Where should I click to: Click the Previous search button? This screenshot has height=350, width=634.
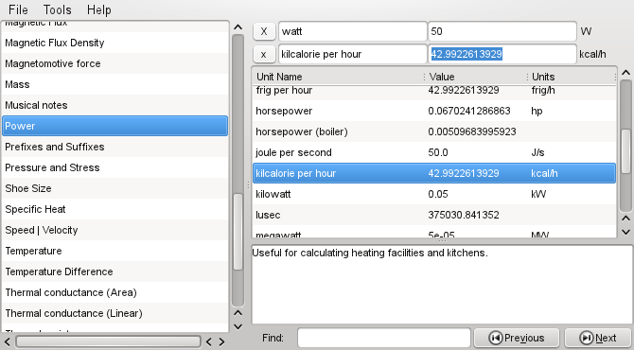click(517, 338)
